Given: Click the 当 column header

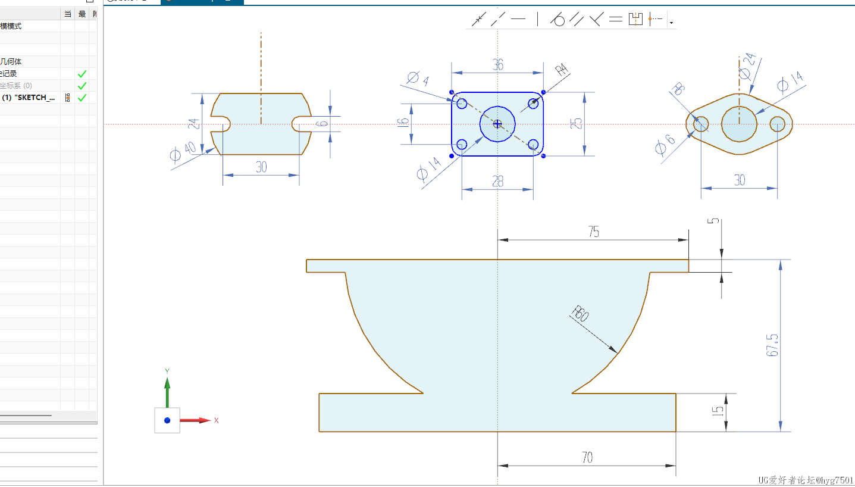Looking at the screenshot, I should [x=67, y=14].
